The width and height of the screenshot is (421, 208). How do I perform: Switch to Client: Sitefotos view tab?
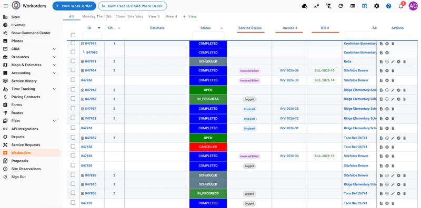[x=129, y=17]
